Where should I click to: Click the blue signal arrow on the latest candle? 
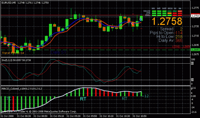tap(140, 19)
